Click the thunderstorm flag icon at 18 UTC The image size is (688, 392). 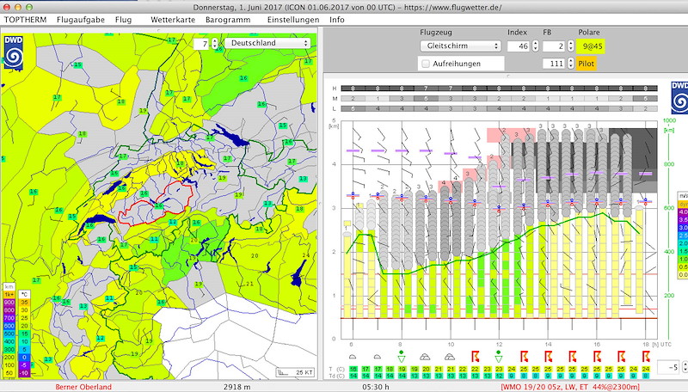pyautogui.click(x=647, y=354)
